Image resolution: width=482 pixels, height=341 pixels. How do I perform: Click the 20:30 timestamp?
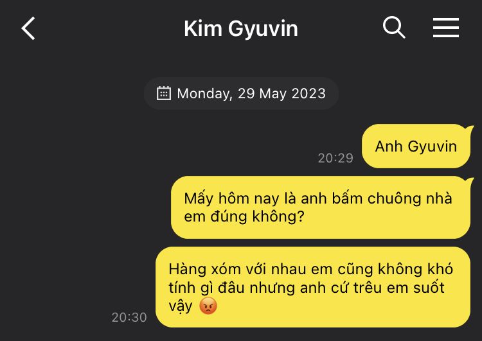129,317
